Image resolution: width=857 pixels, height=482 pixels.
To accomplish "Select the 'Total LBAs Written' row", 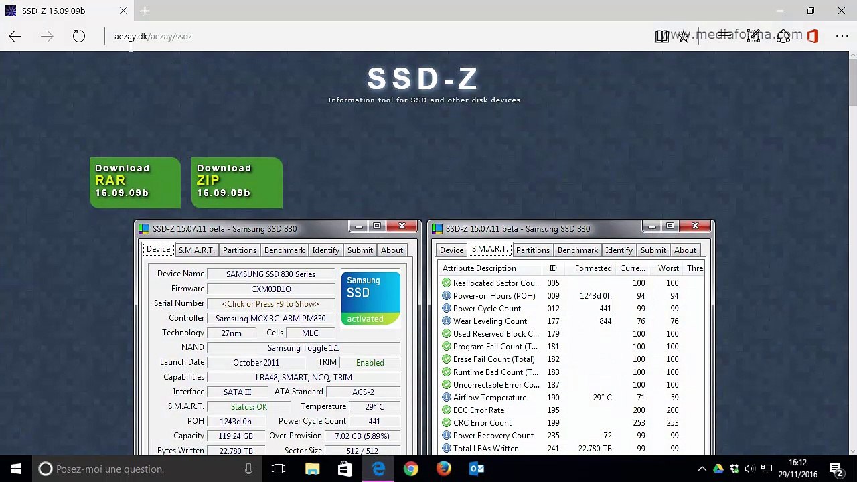I will point(572,449).
